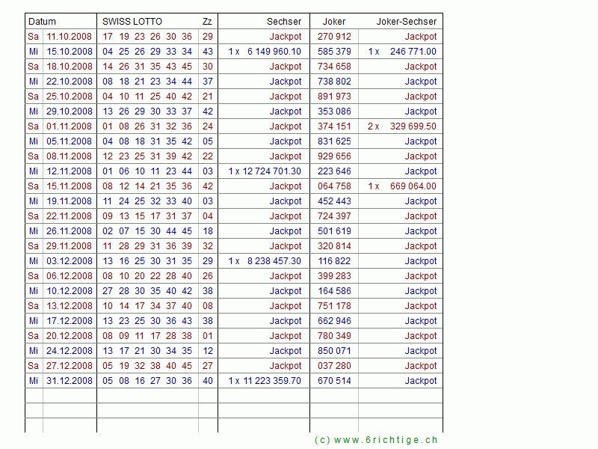Click the SWISS LOTTO column header
This screenshot has width=598, height=449.
pos(132,22)
